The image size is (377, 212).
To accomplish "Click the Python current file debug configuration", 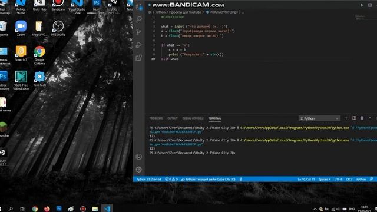I will point(208,179).
